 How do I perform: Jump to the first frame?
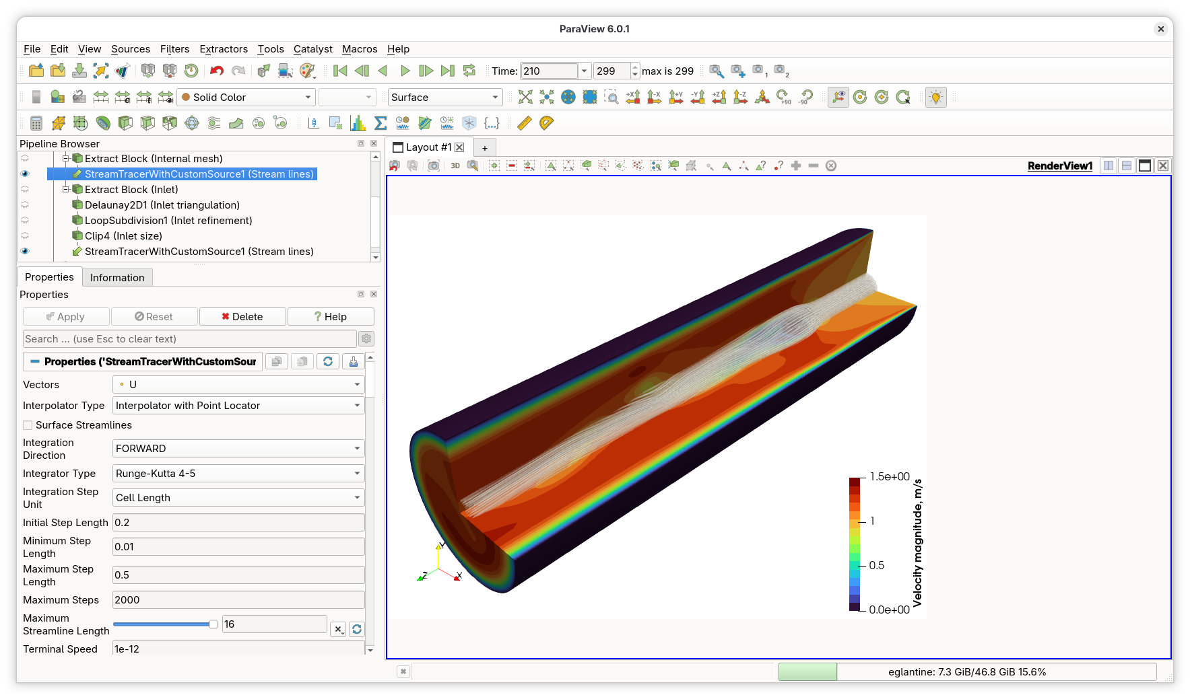pos(340,71)
